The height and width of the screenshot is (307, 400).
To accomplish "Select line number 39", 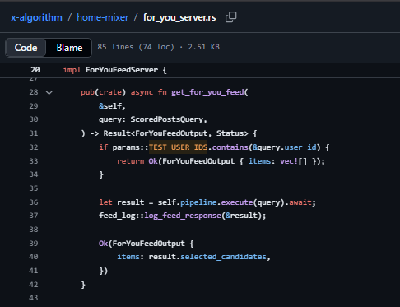I will tap(34, 244).
